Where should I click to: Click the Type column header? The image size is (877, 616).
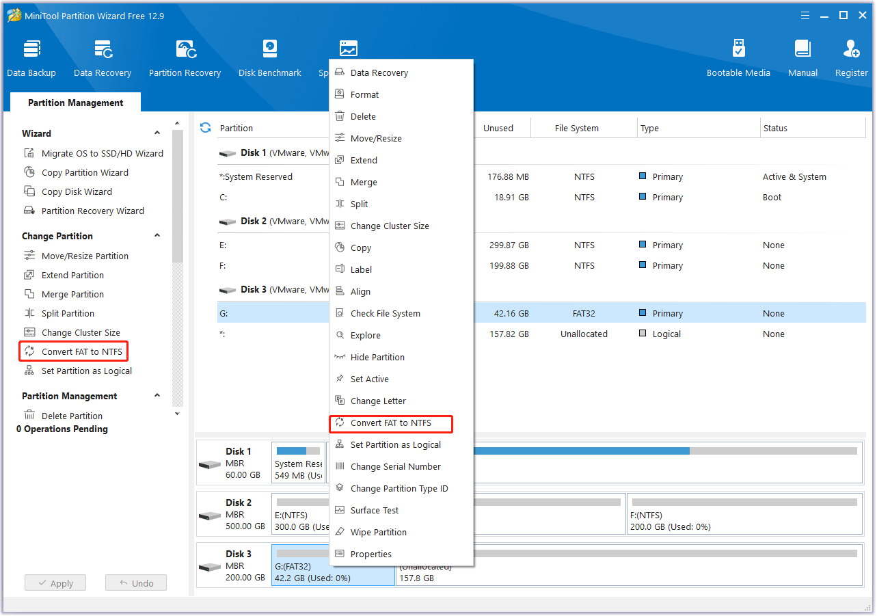pos(699,128)
